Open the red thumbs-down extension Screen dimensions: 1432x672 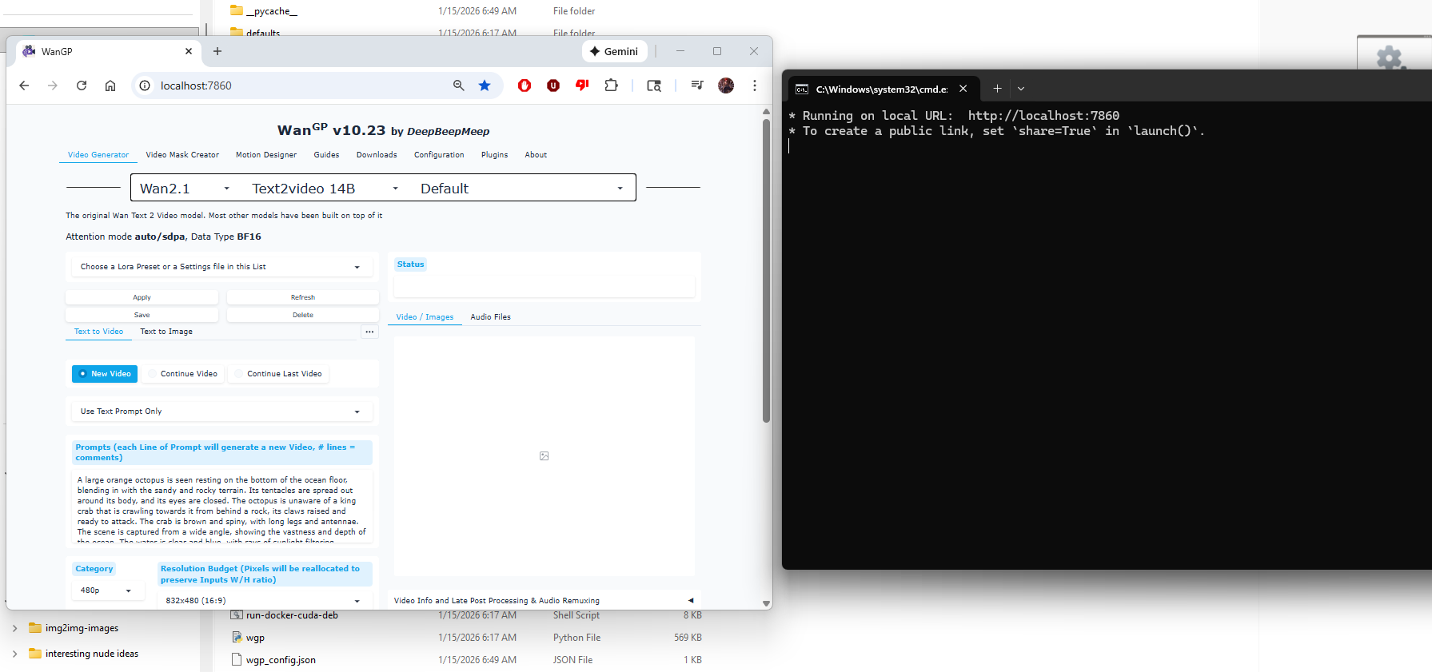(x=582, y=85)
